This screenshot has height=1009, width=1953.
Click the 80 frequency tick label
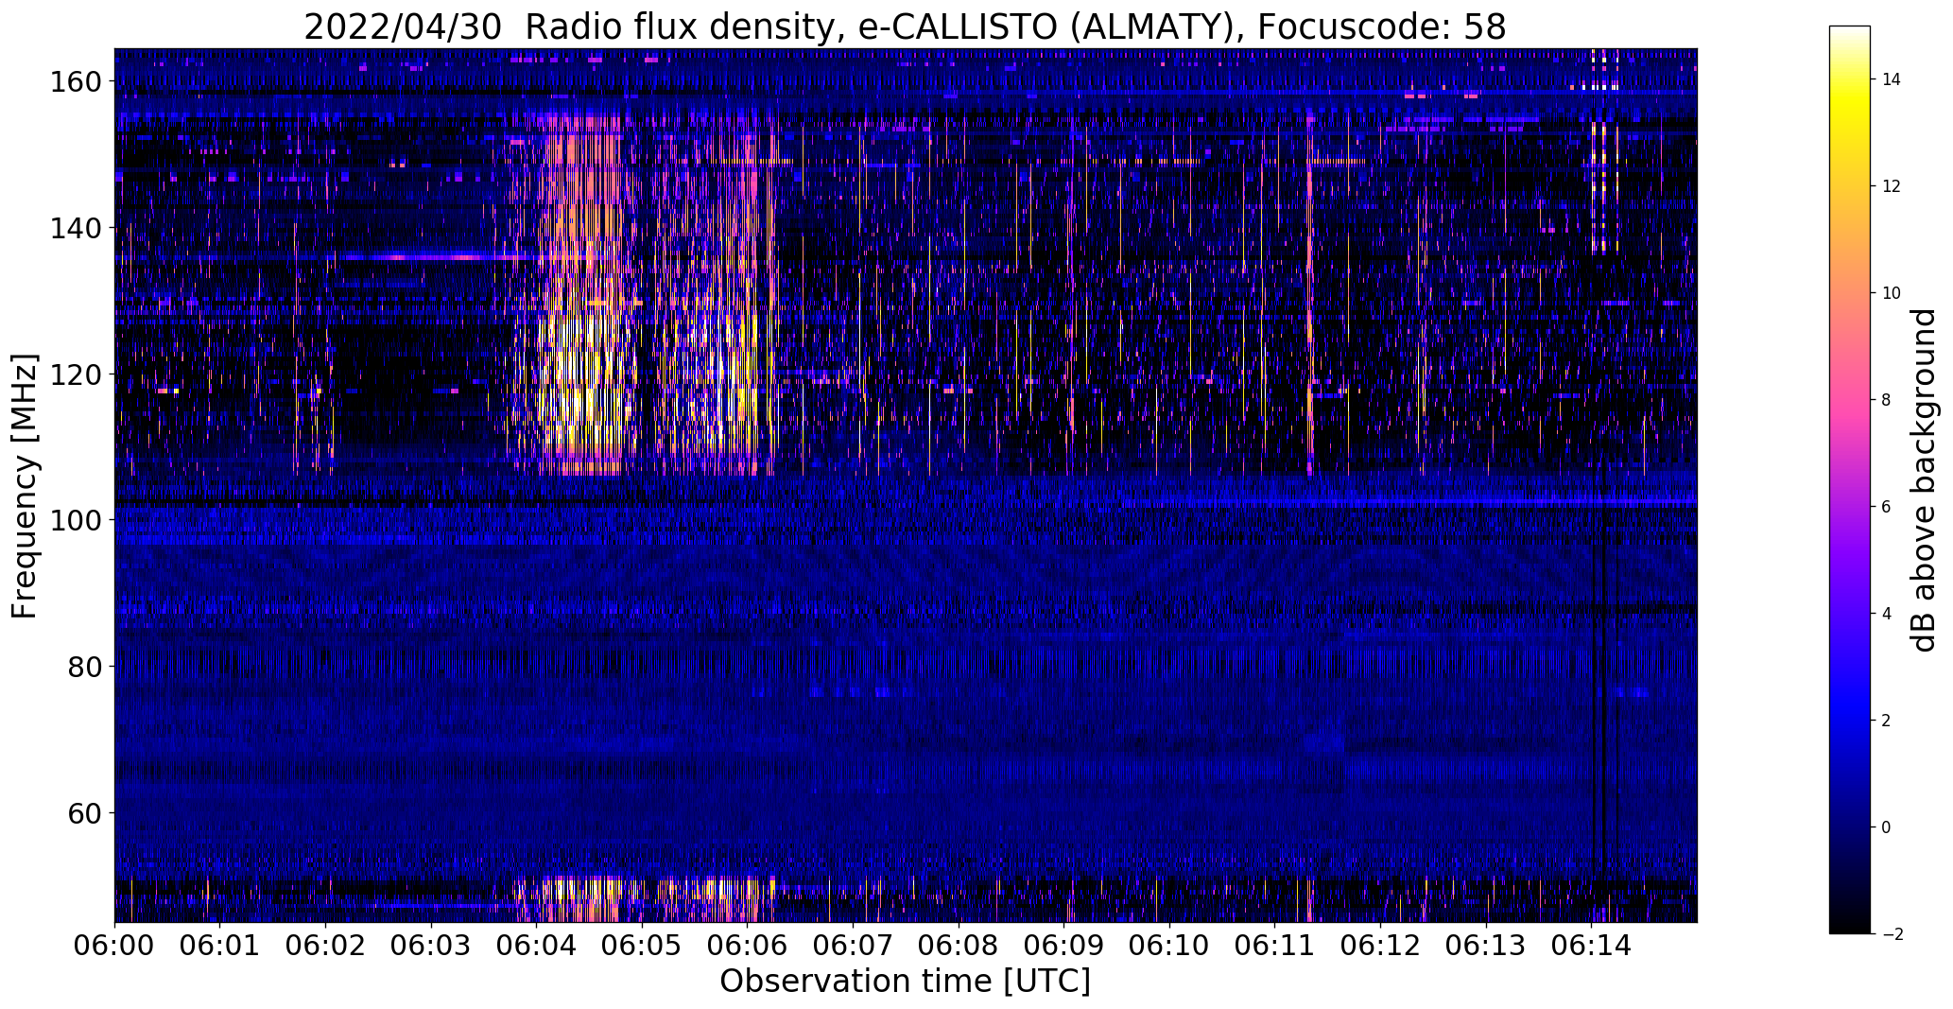click(x=83, y=667)
